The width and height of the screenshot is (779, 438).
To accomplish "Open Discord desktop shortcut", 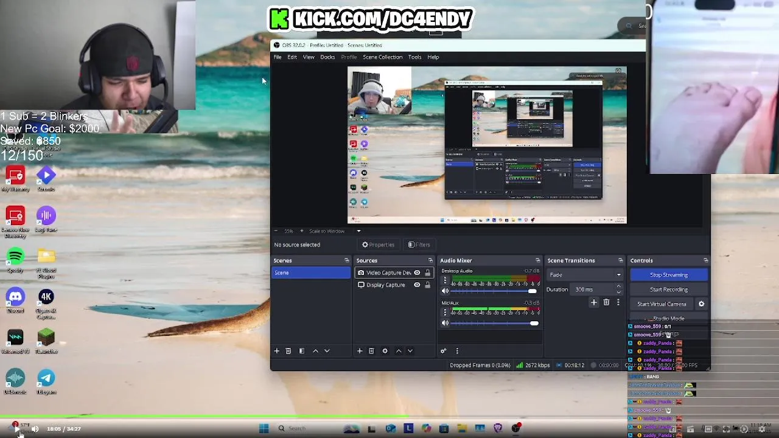I will 15,301.
